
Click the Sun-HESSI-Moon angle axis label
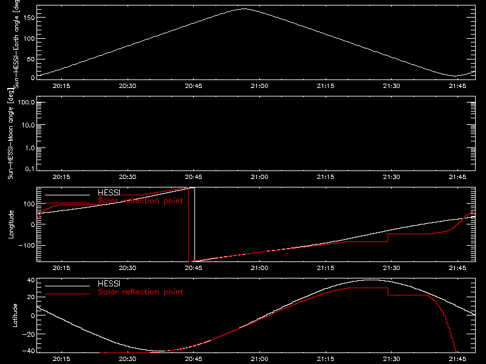[x=11, y=133]
